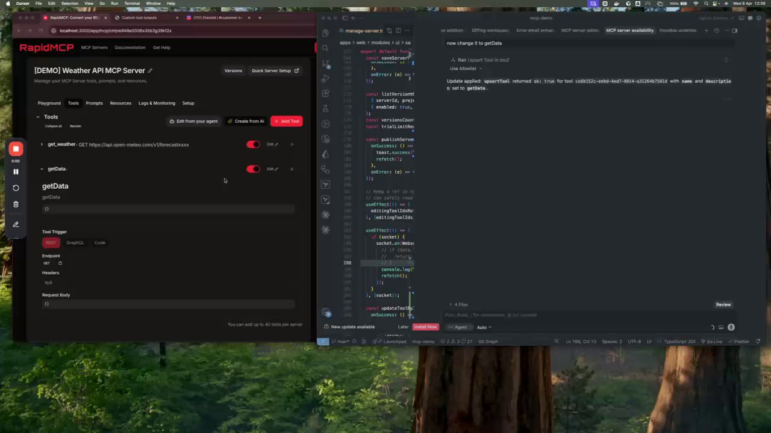Select Code as the tool trigger
Viewport: 771px width, 433px height.
tap(100, 242)
